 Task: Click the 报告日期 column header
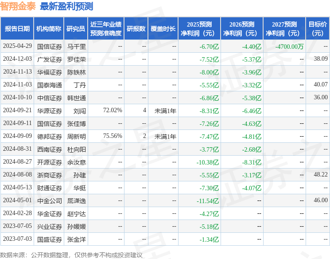(17, 28)
